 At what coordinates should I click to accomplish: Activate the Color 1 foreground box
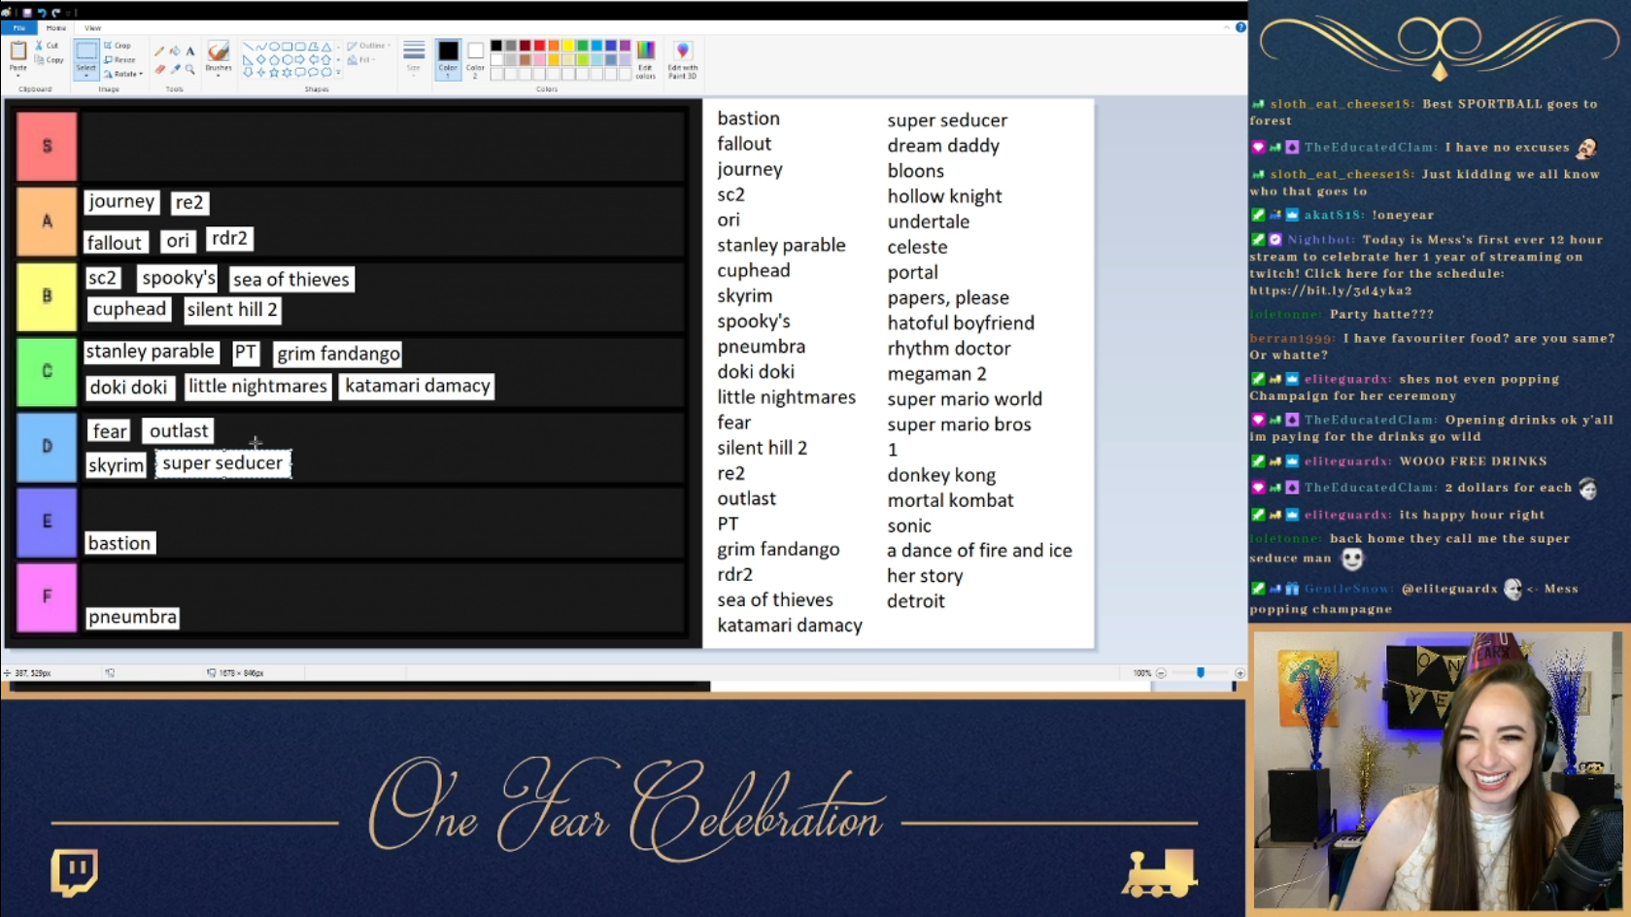[x=448, y=58]
